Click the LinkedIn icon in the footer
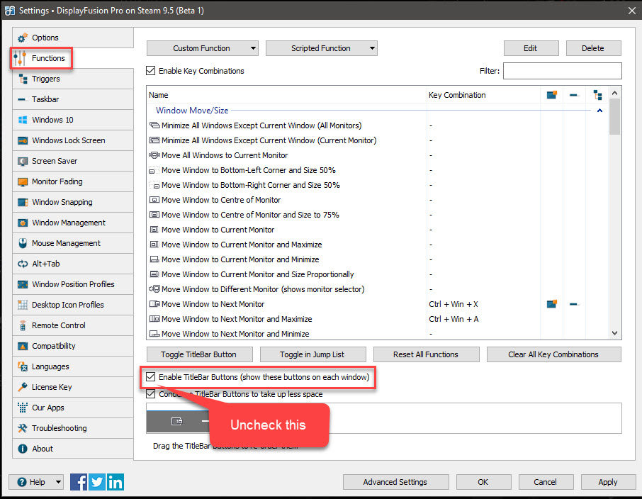This screenshot has width=642, height=499. click(116, 482)
